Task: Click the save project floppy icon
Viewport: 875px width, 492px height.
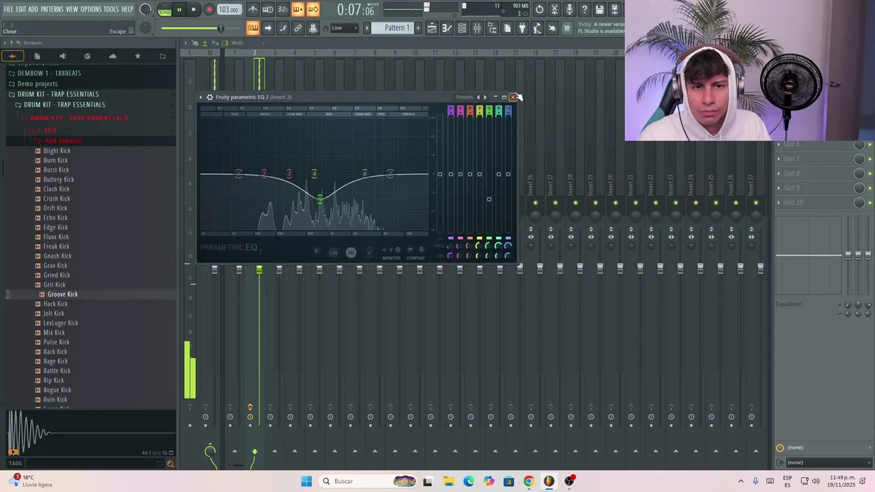Action: (600, 10)
